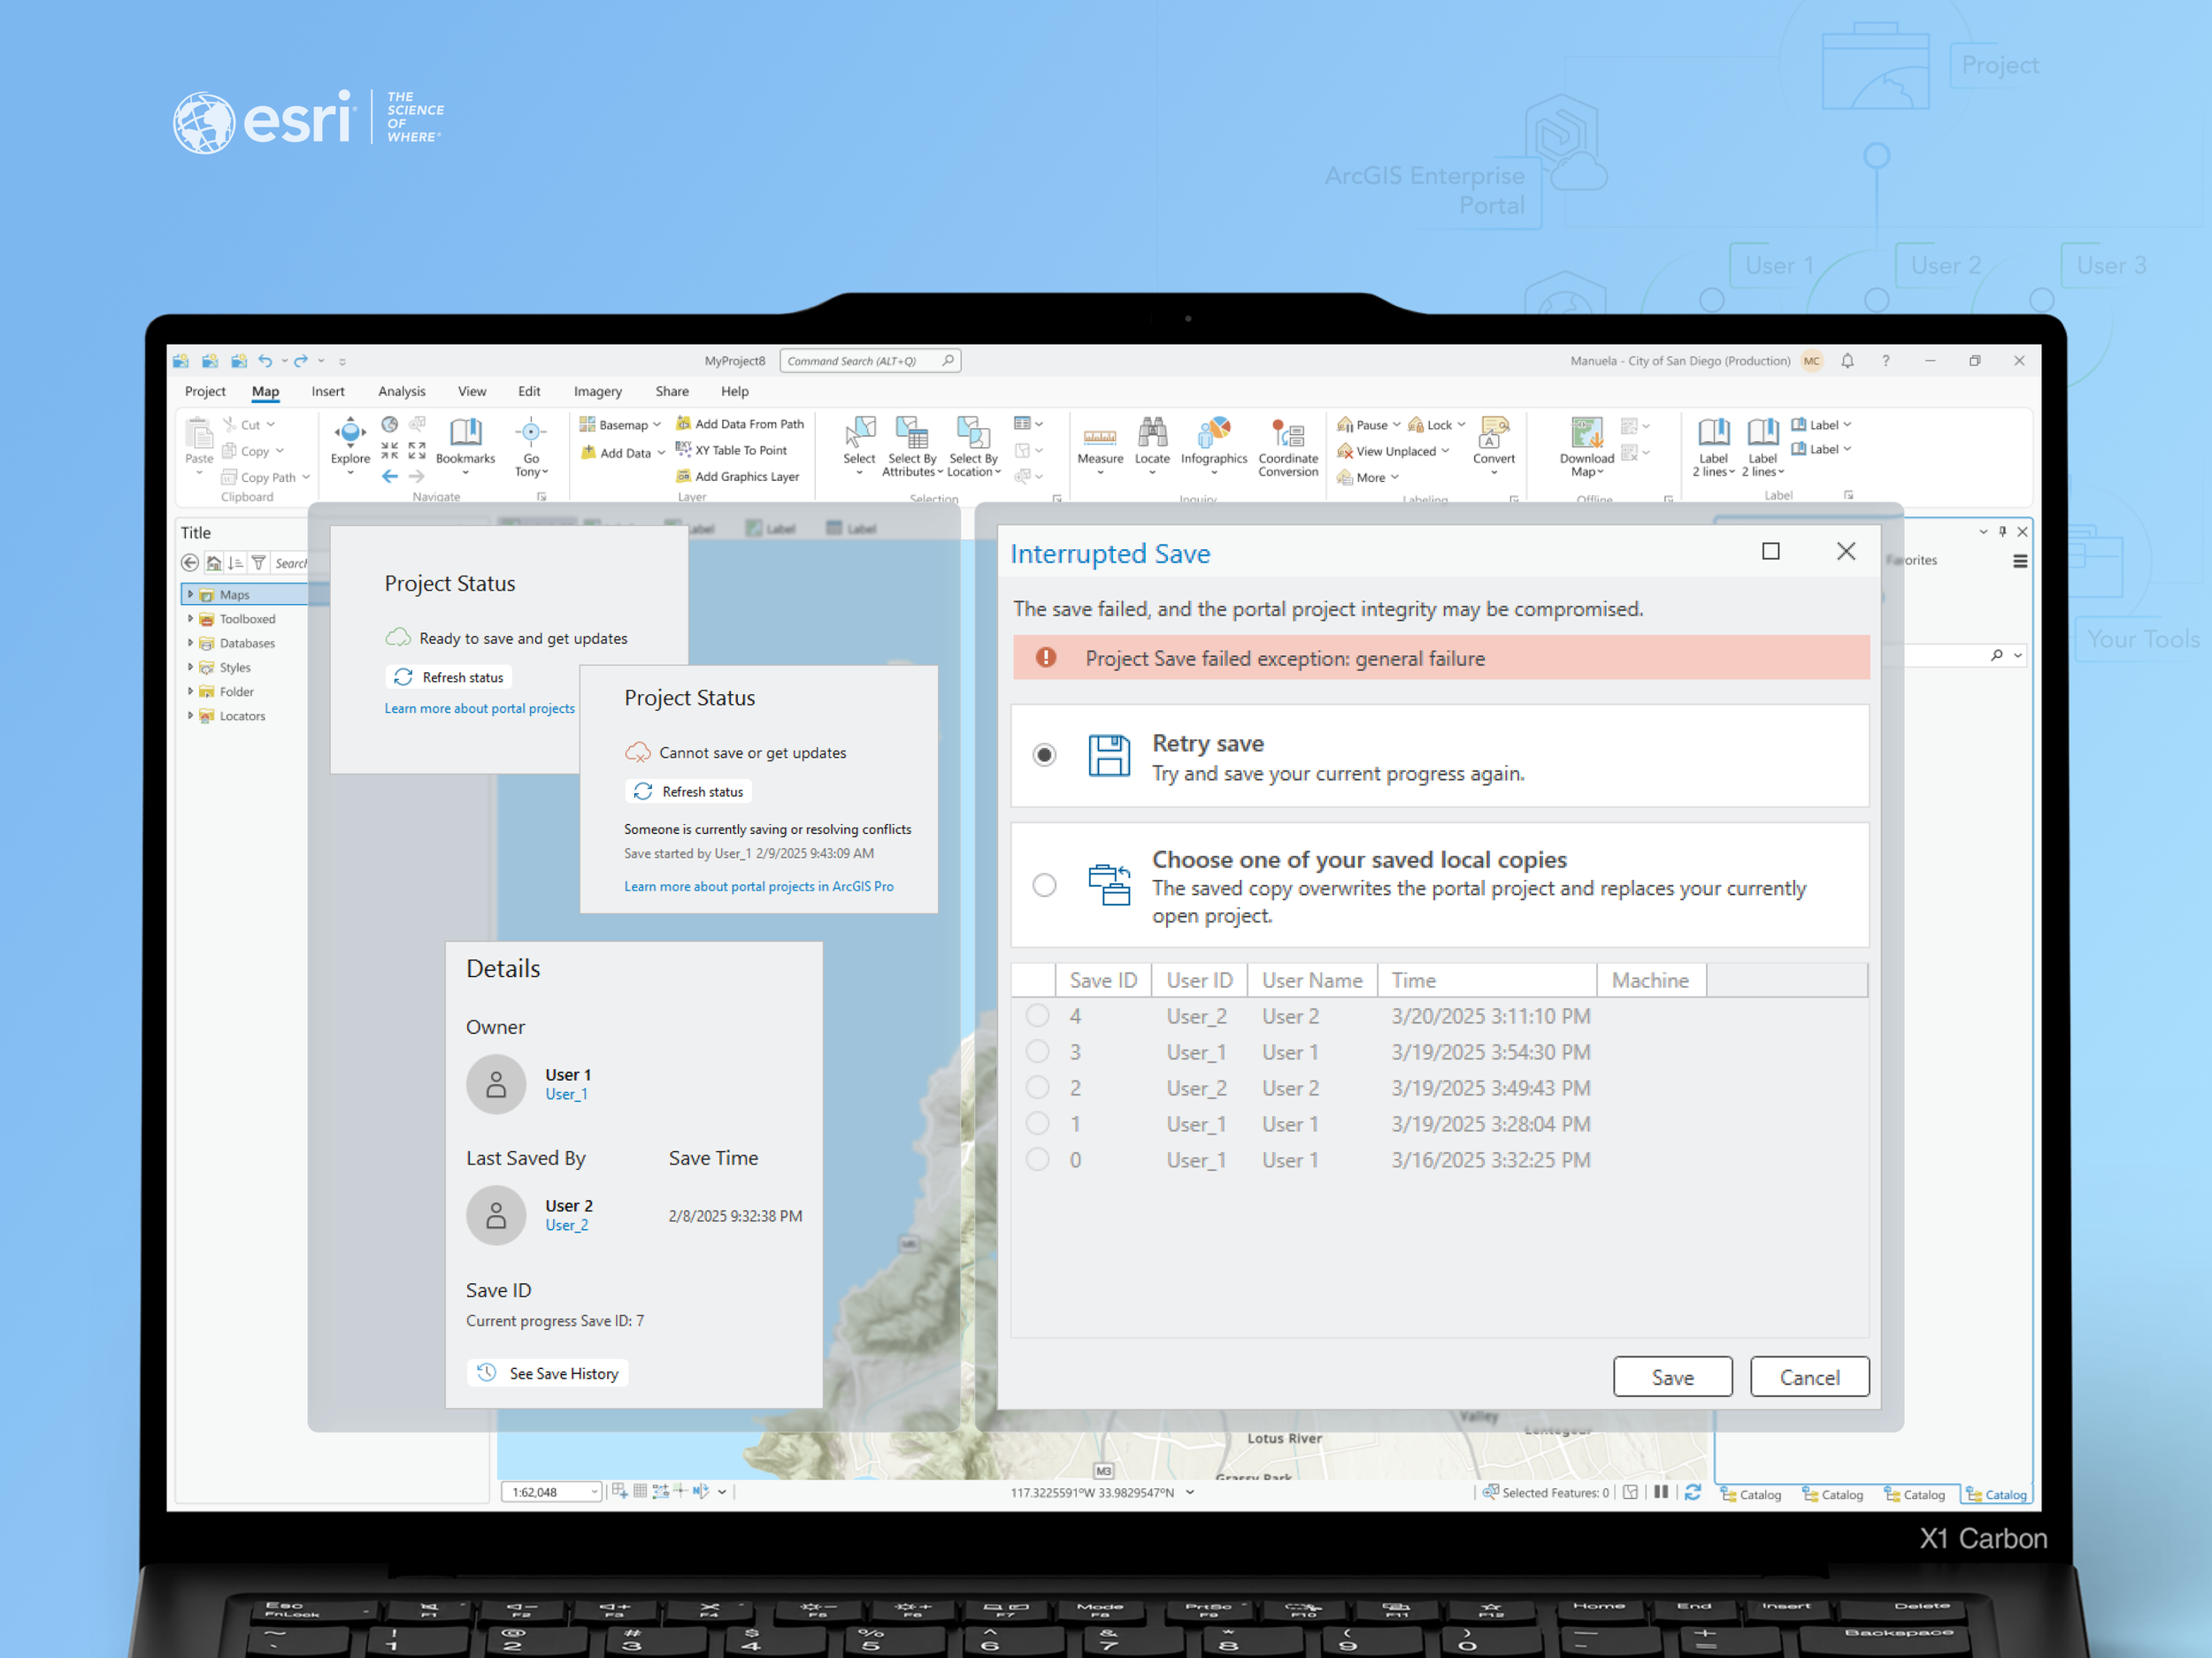Click the Catalog pane home icon

click(x=213, y=562)
